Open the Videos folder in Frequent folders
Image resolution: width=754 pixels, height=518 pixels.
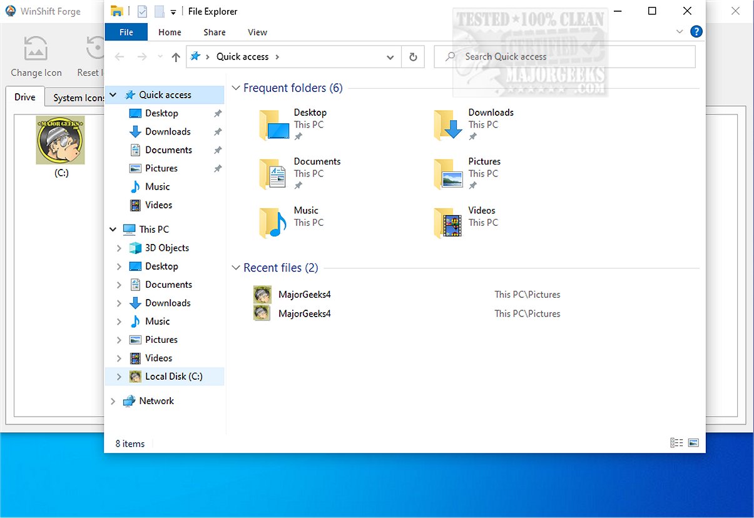coord(481,211)
